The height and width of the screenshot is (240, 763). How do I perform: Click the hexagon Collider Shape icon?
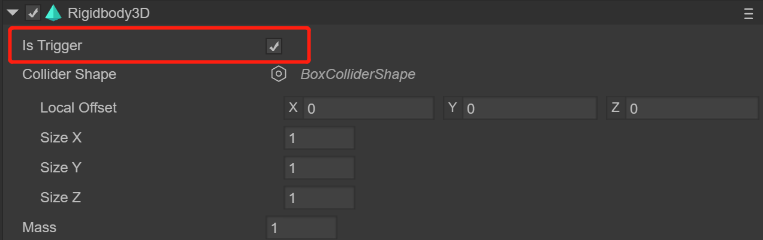[278, 74]
